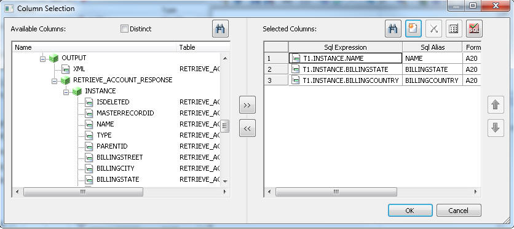Image resolution: width=514 pixels, height=229 pixels.
Task: Click the new column icon in Selected Columns toolbar
Action: point(413,29)
